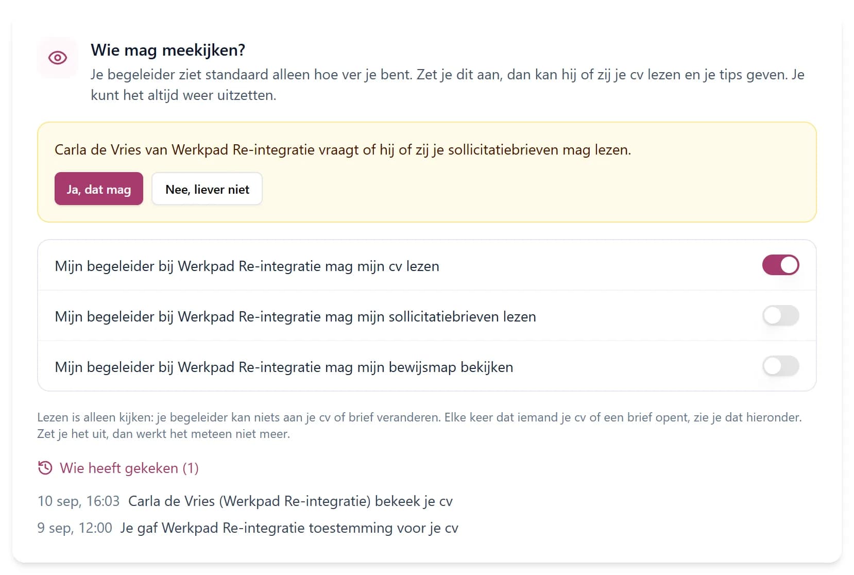Collapse the 'Wie heeft gekeken (1)' section

[118, 468]
